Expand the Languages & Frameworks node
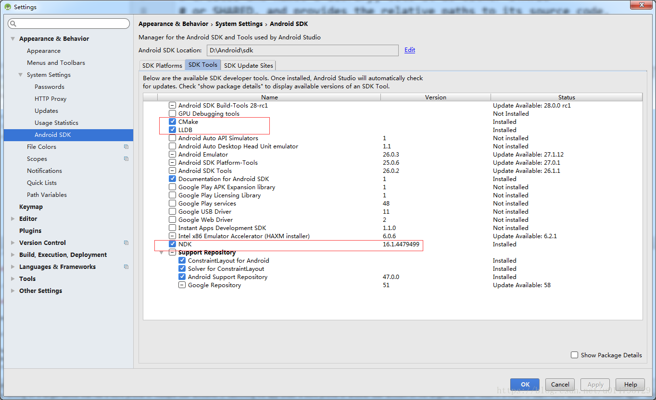Screen dimensions: 656x400 pos(13,267)
